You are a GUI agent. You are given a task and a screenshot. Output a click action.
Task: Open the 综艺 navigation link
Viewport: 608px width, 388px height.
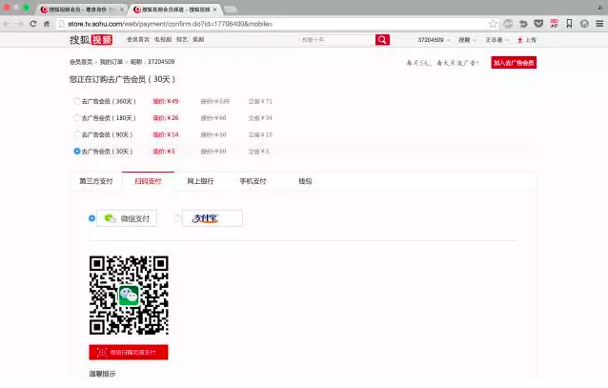pyautogui.click(x=182, y=40)
